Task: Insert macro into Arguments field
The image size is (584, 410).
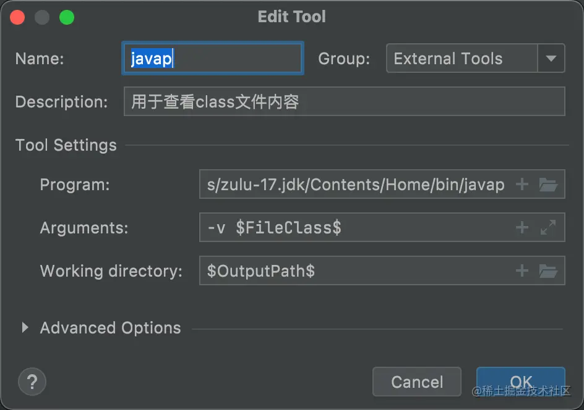Action: [x=522, y=227]
